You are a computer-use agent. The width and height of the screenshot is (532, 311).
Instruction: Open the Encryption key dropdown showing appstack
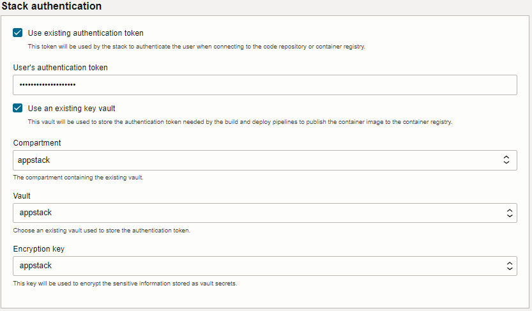tap(265, 266)
